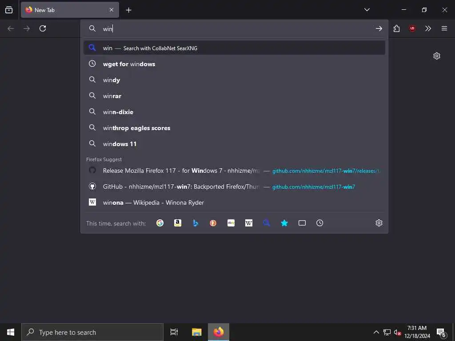Open Release Mozilla Firefox 117 GitHub result
The image size is (455, 341).
234,170
